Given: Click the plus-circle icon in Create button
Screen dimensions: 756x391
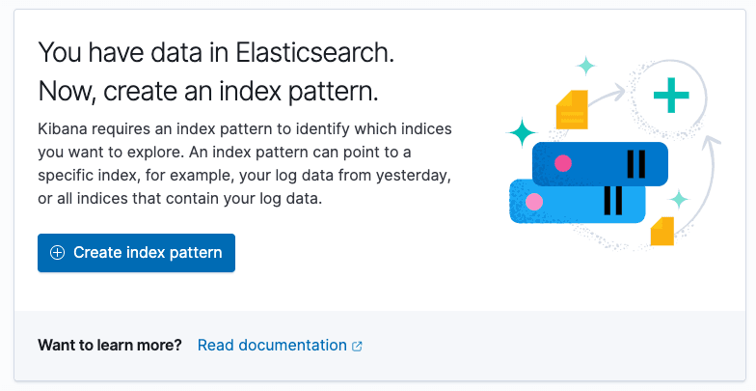Looking at the screenshot, I should pyautogui.click(x=58, y=253).
